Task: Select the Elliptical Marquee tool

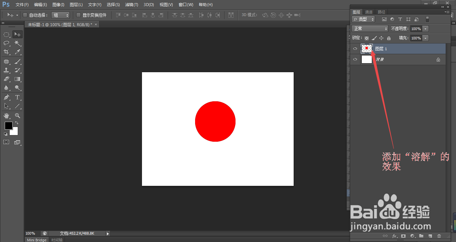Action: 6,34
